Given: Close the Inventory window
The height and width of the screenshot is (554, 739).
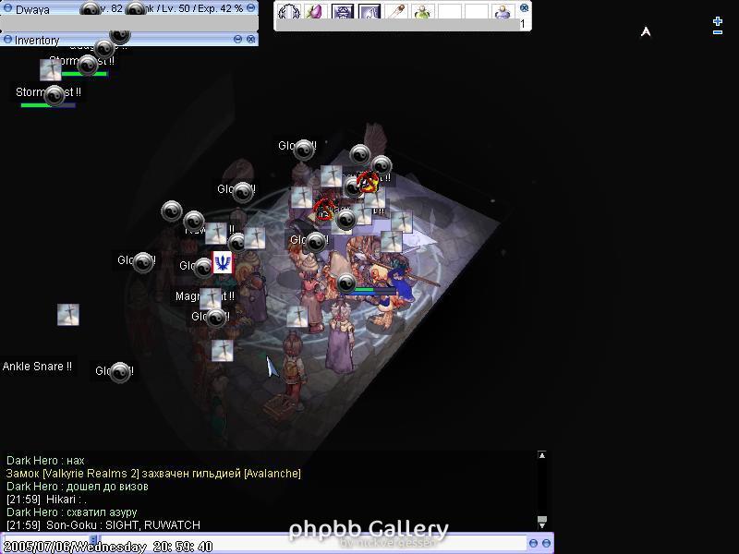Looking at the screenshot, I should point(251,40).
